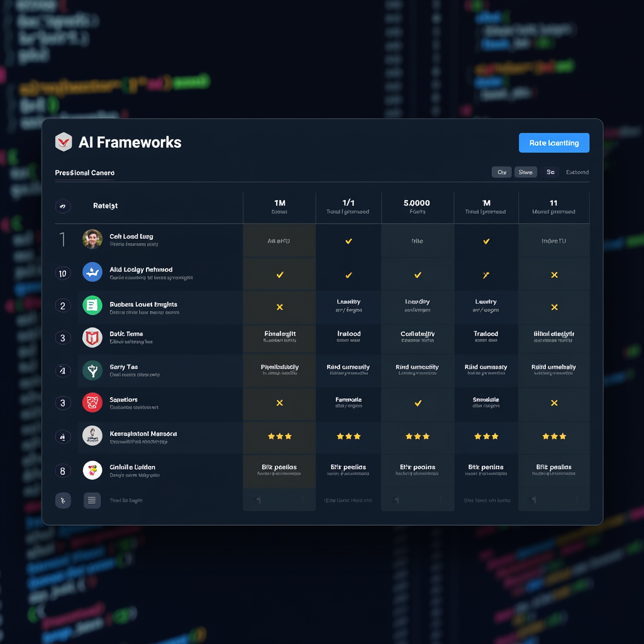
Task: Switch to the Stare tab
Action: click(x=526, y=172)
